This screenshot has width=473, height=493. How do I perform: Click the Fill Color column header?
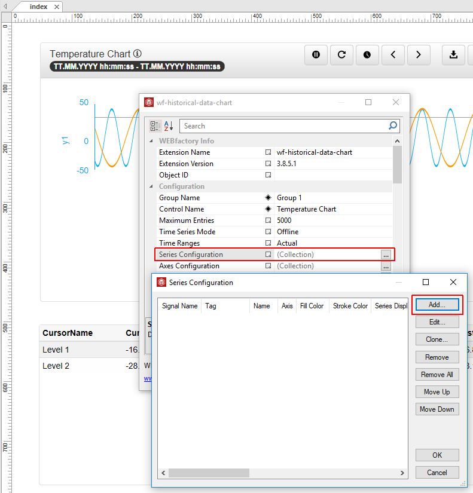pyautogui.click(x=312, y=306)
